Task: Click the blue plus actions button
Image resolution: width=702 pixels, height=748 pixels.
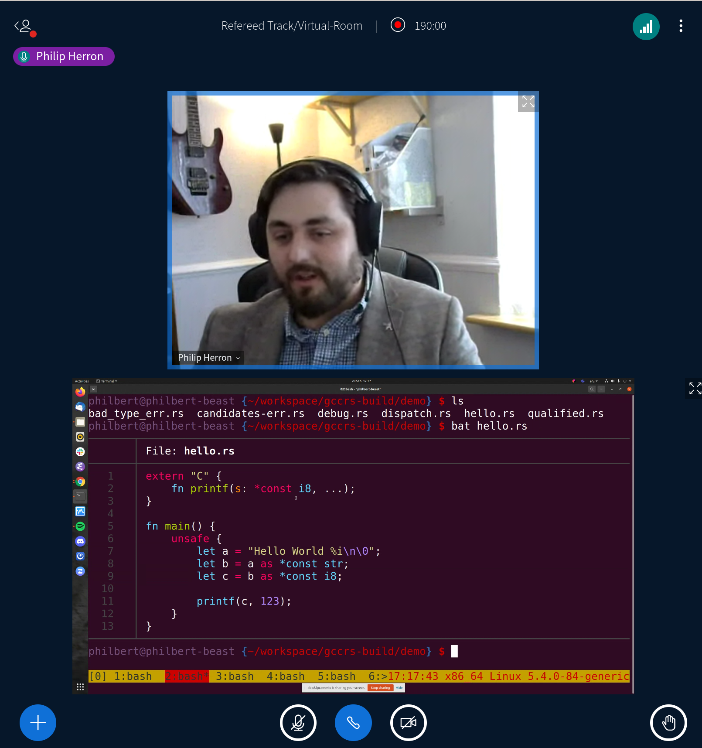Action: pos(38,723)
